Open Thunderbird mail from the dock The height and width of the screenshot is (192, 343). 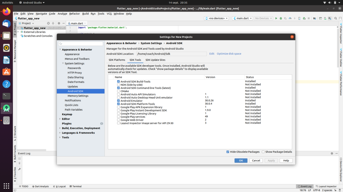pyautogui.click(x=6, y=24)
